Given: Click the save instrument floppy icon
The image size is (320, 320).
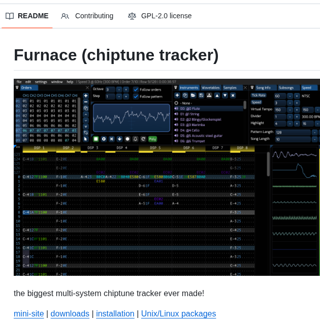Looking at the screenshot, I should (x=201, y=95).
